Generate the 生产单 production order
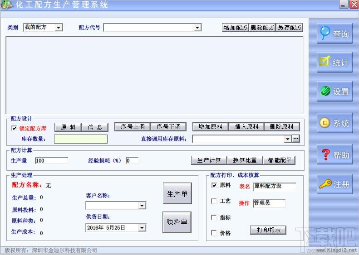359x255 pixels. 177,193
